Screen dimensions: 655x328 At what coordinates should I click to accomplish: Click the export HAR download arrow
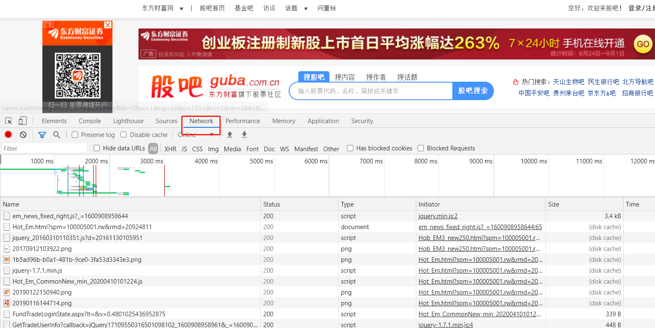click(244, 134)
